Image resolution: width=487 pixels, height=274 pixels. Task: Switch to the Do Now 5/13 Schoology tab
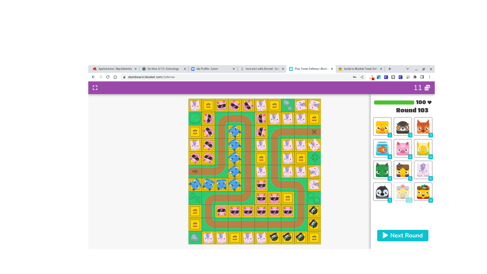[x=163, y=69]
